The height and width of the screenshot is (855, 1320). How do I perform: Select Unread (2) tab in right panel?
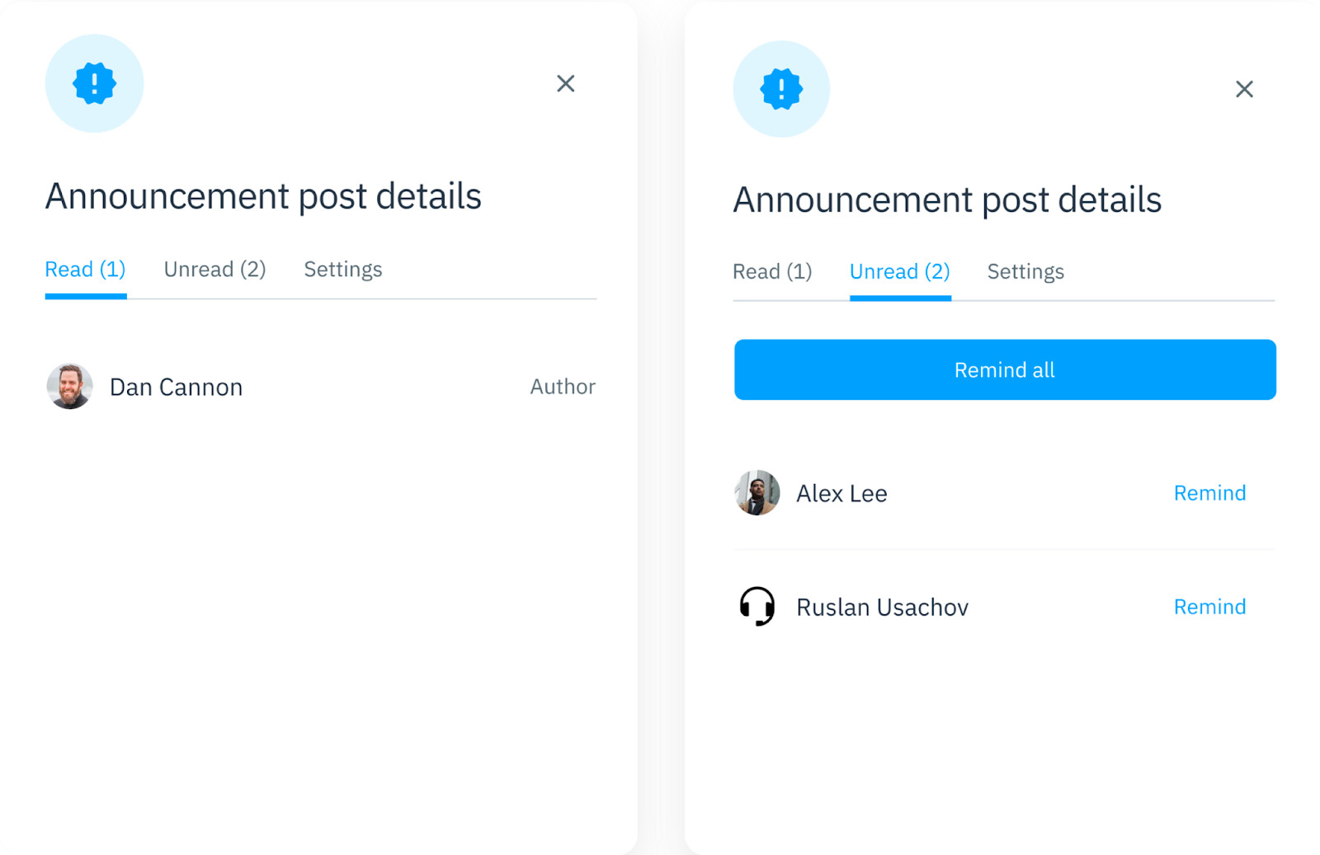point(900,272)
